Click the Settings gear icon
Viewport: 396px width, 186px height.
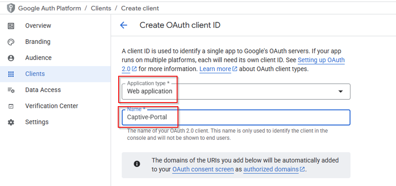click(x=11, y=122)
